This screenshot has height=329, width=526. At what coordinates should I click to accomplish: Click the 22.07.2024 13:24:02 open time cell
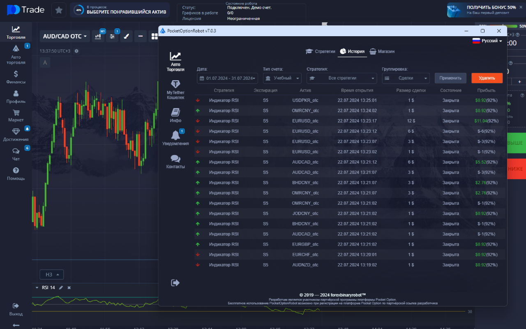[357, 111]
